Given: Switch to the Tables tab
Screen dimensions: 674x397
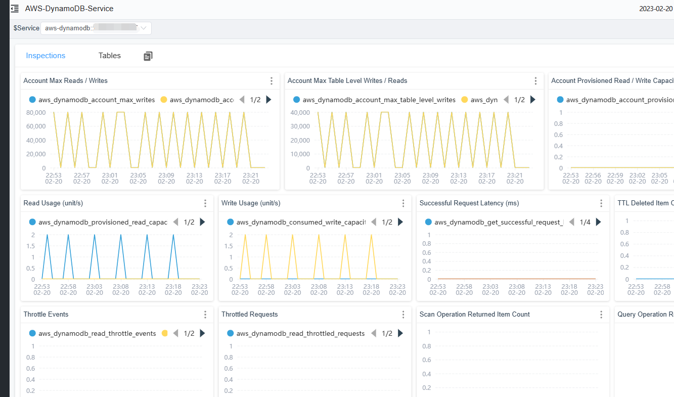Looking at the screenshot, I should (x=110, y=56).
